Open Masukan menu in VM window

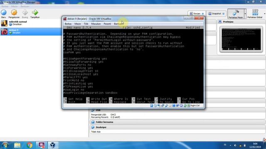pos(96,24)
